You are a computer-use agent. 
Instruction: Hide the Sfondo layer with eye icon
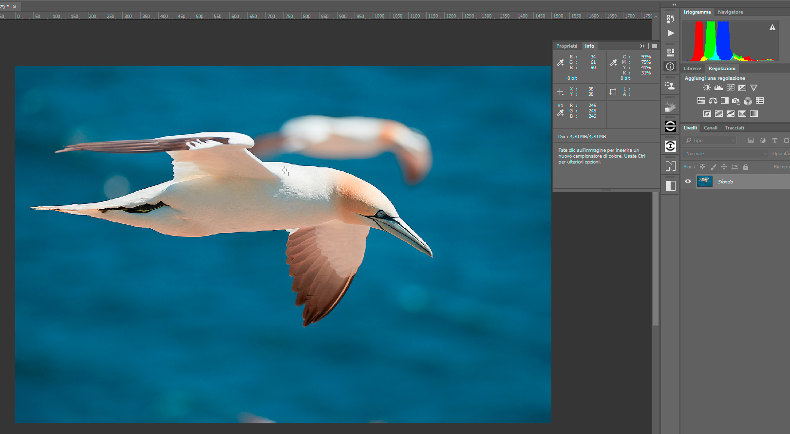tap(688, 181)
